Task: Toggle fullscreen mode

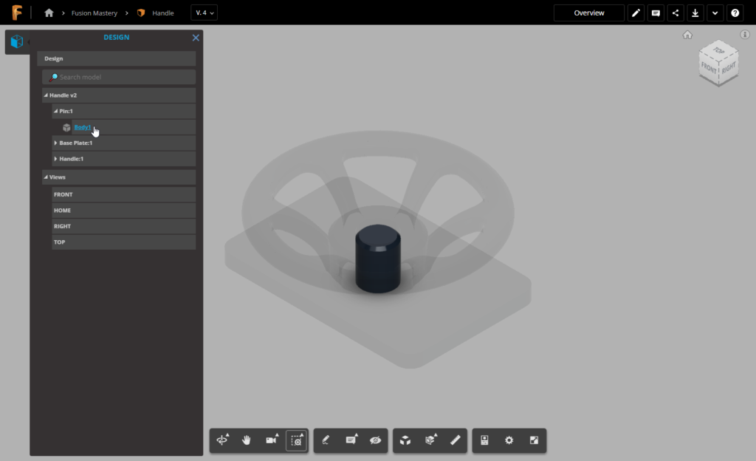Action: click(x=534, y=440)
